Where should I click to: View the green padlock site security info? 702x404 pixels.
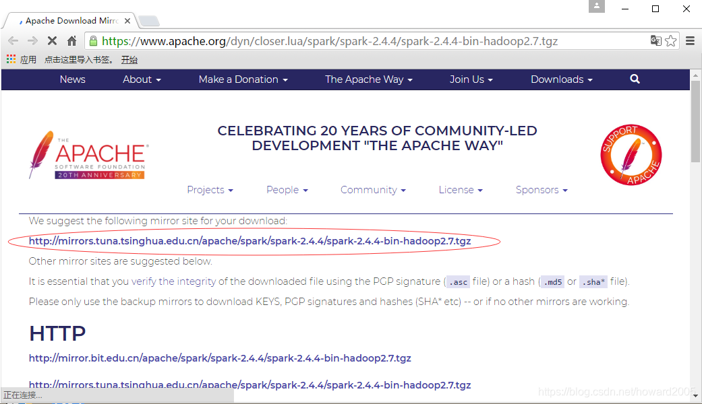tap(93, 41)
